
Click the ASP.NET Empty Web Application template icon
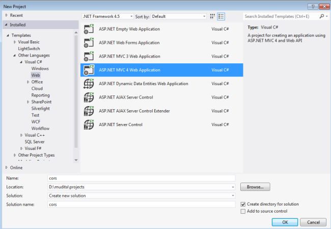click(x=89, y=29)
